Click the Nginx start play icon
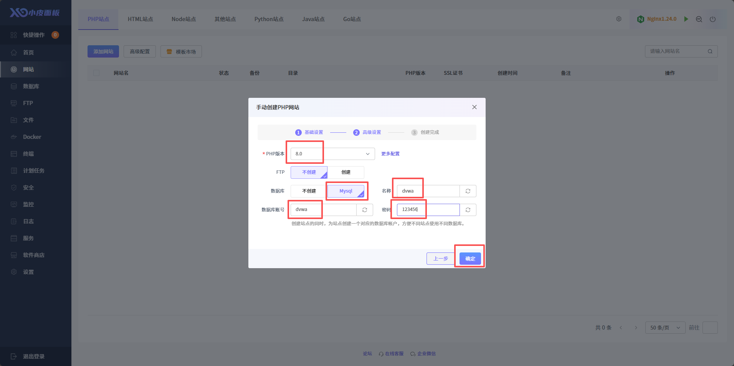Screen dimensions: 734x366 coord(686,19)
